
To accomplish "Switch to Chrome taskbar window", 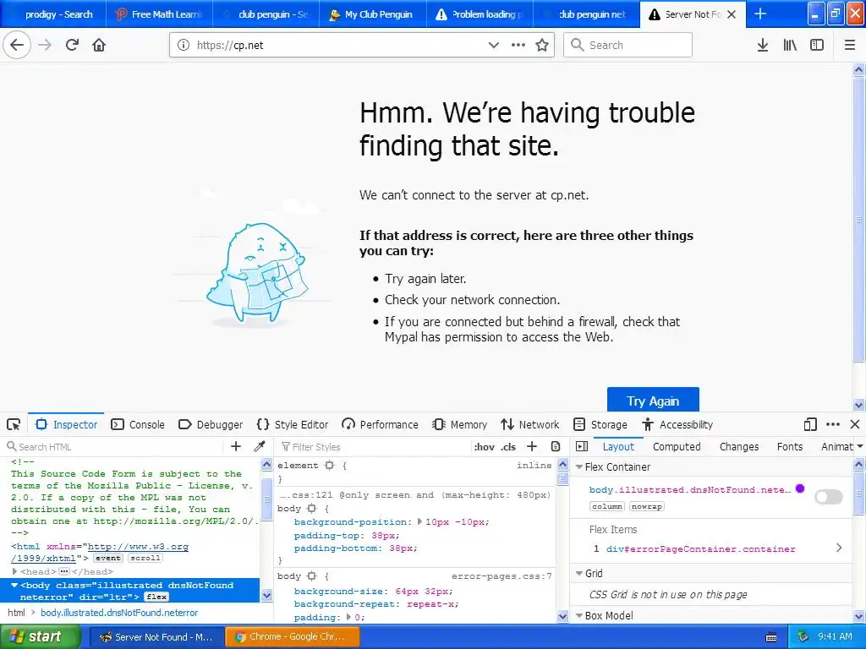I will coord(292,637).
